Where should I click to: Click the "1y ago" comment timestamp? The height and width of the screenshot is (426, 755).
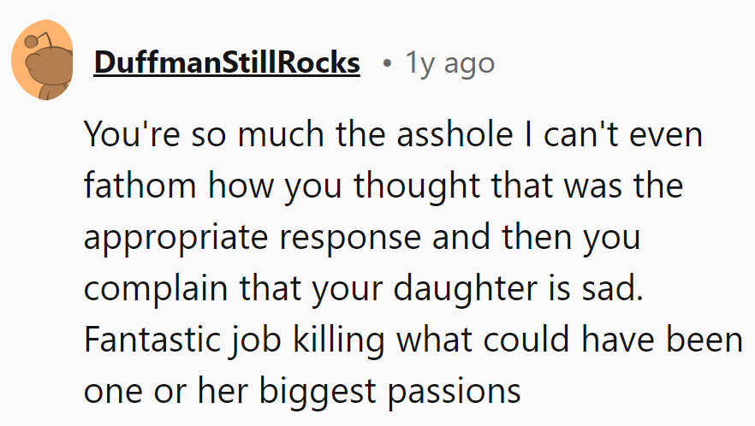pyautogui.click(x=450, y=62)
